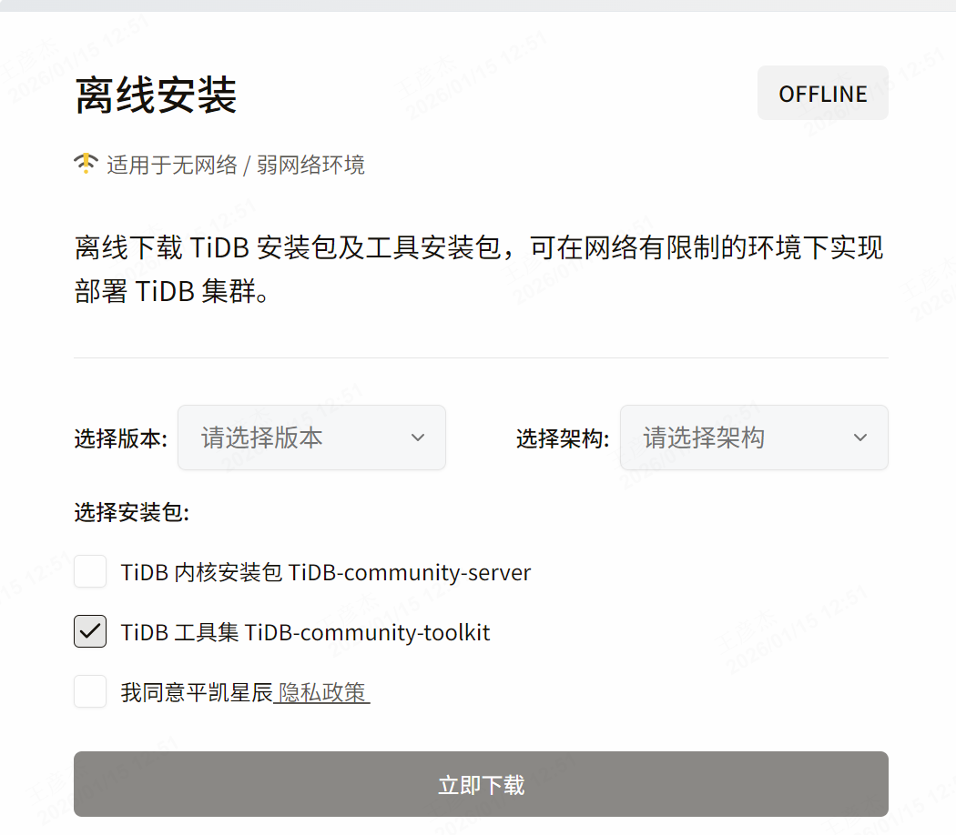956x835 pixels.
Task: Click the OFFLINE badge
Action: 822,94
